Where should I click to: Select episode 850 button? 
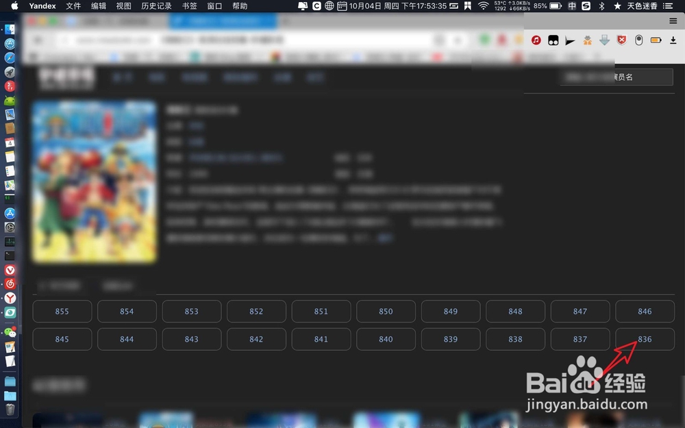[386, 312]
